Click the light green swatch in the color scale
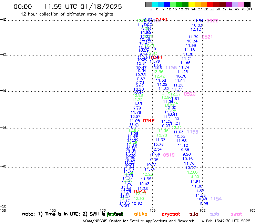 point(173,4)
